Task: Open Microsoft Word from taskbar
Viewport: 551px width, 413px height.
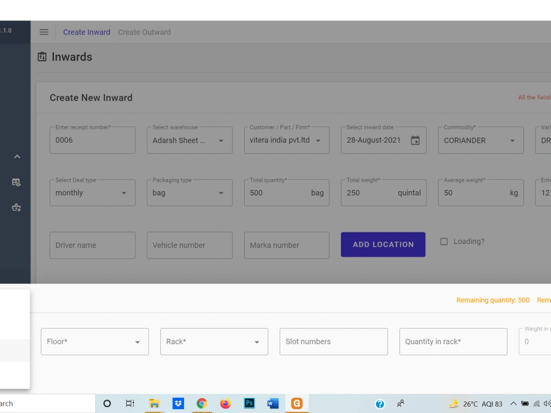Action: (x=273, y=404)
